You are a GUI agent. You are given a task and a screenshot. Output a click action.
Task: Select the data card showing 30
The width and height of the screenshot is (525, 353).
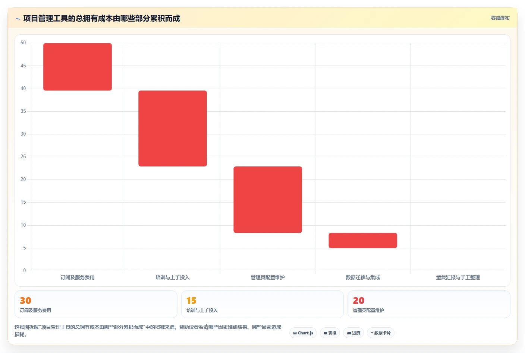pos(96,304)
